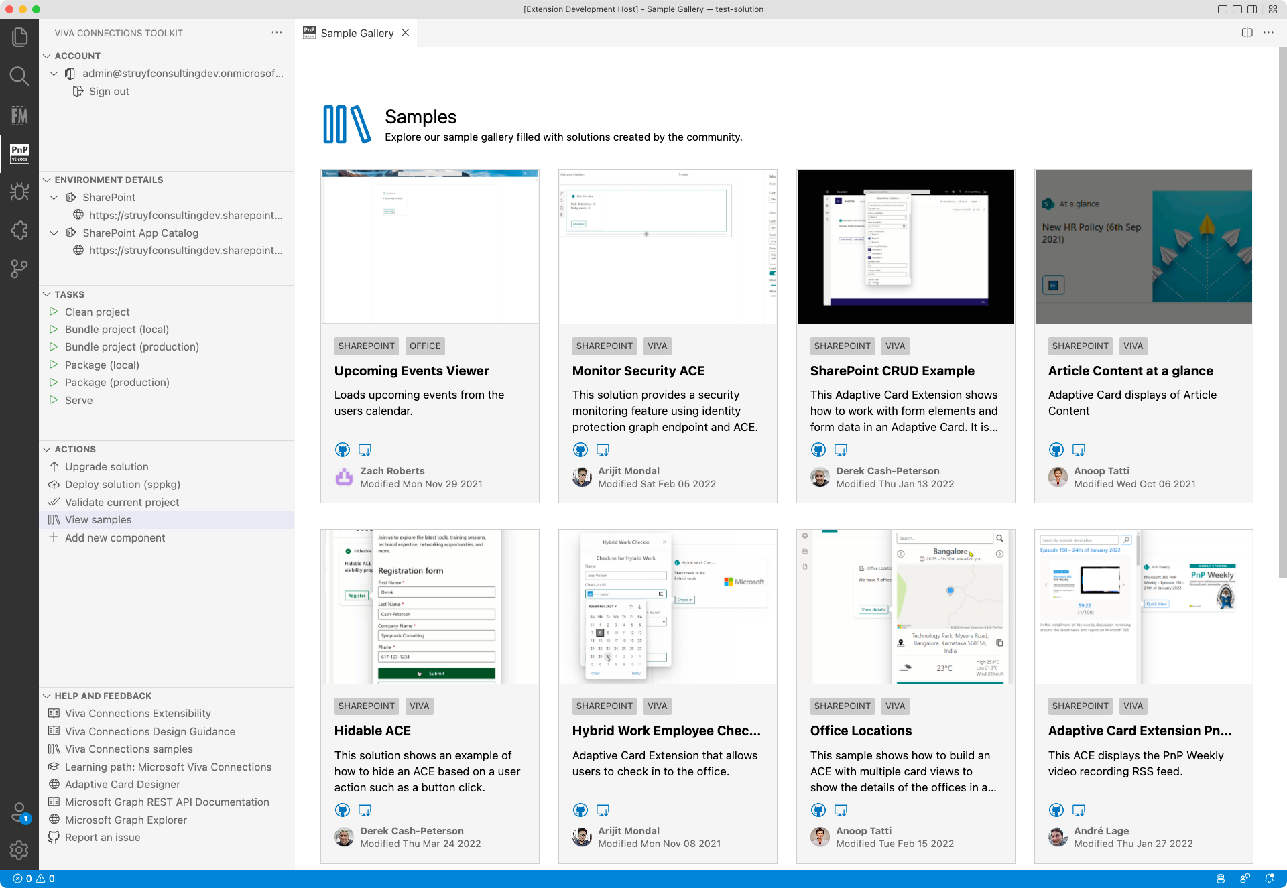1287x888 pixels.
Task: Click the FM icon in the activity bar
Action: 19,115
